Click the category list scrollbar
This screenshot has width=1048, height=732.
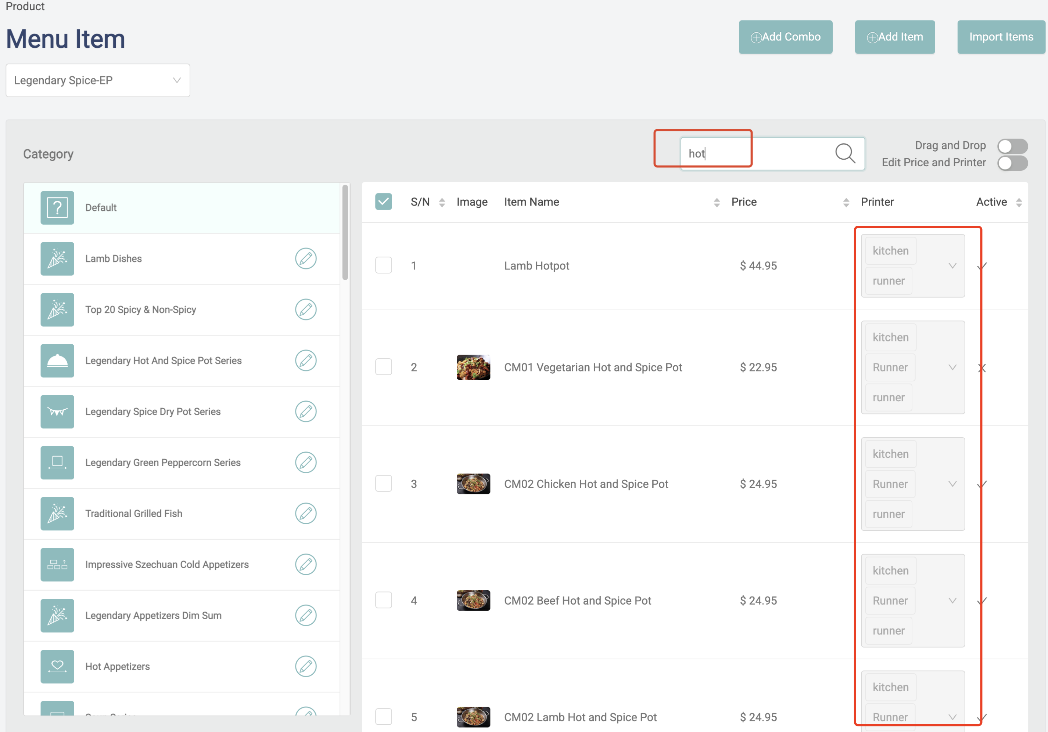(345, 233)
